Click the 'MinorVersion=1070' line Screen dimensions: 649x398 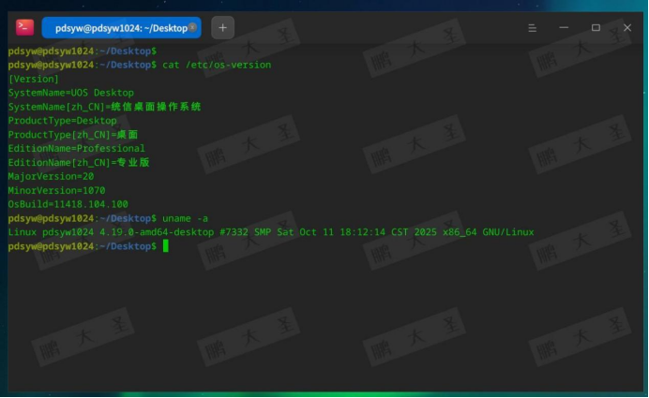(56, 190)
